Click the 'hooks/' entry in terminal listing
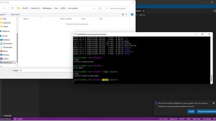The height and width of the screenshot is (121, 216). pyautogui.click(x=128, y=48)
